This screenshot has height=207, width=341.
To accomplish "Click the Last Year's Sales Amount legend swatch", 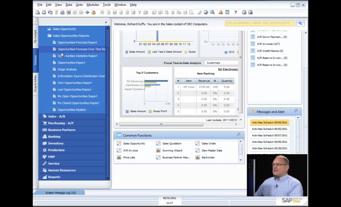I will tap(149, 52).
